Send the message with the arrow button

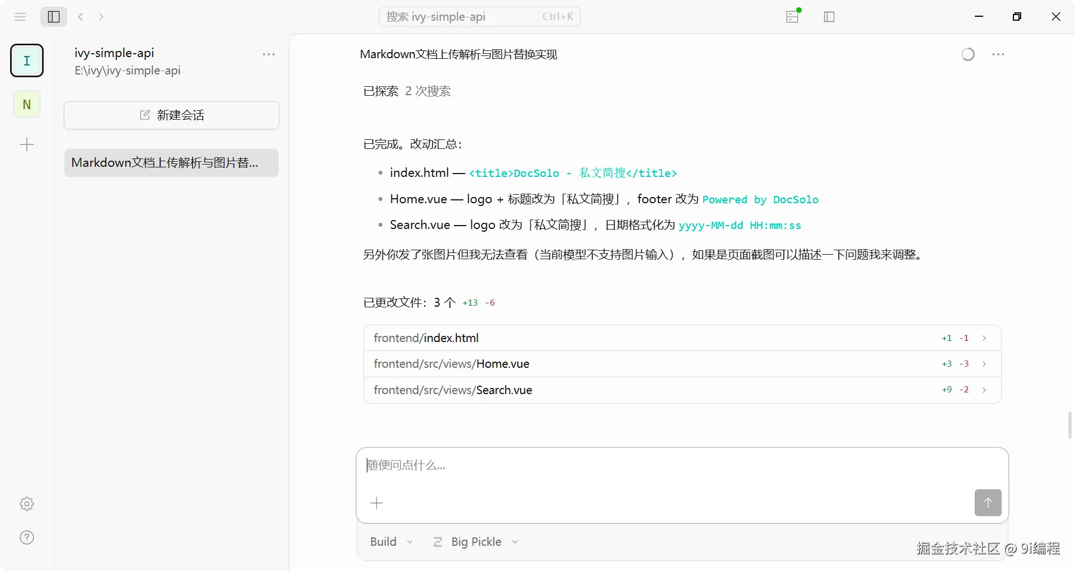988,503
